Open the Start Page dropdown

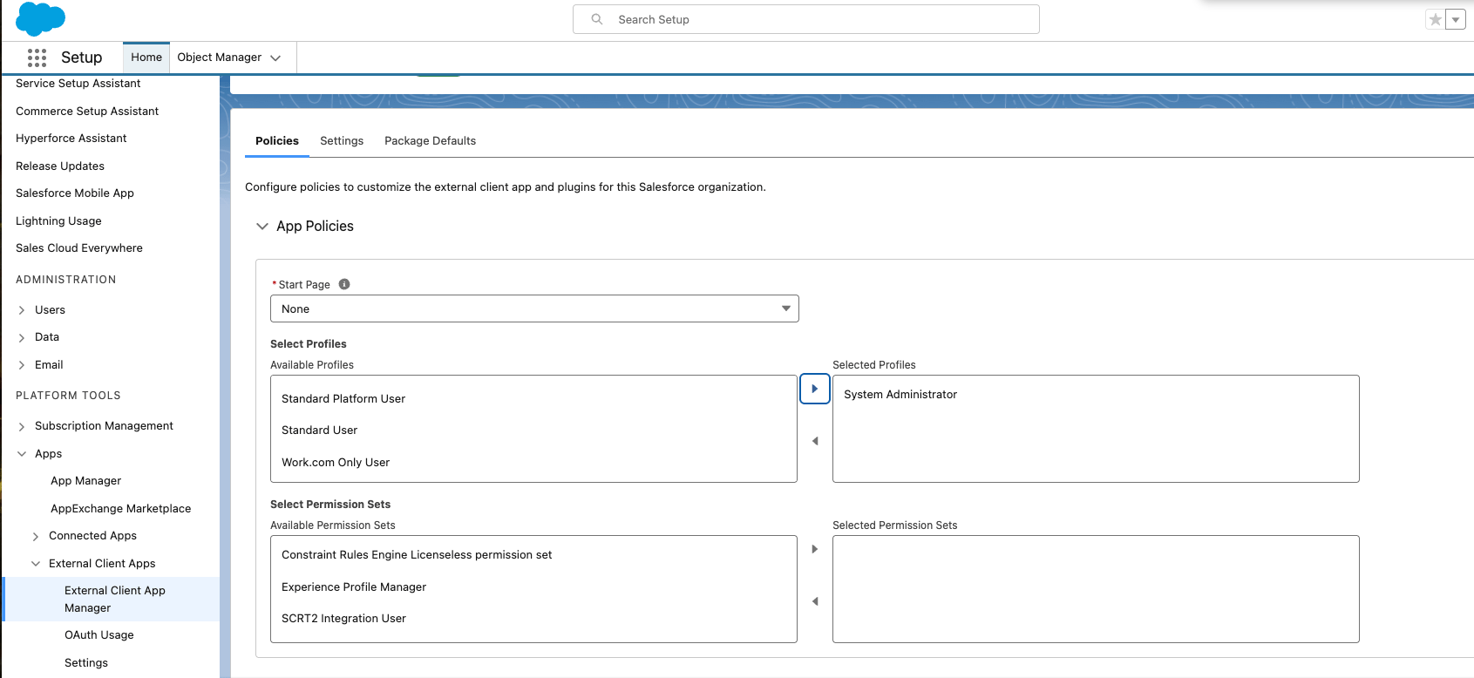pos(534,308)
